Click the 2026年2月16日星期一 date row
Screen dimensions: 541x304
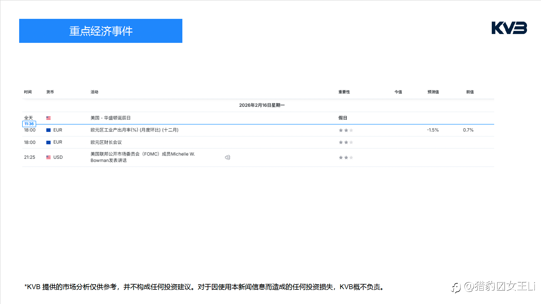coord(262,105)
